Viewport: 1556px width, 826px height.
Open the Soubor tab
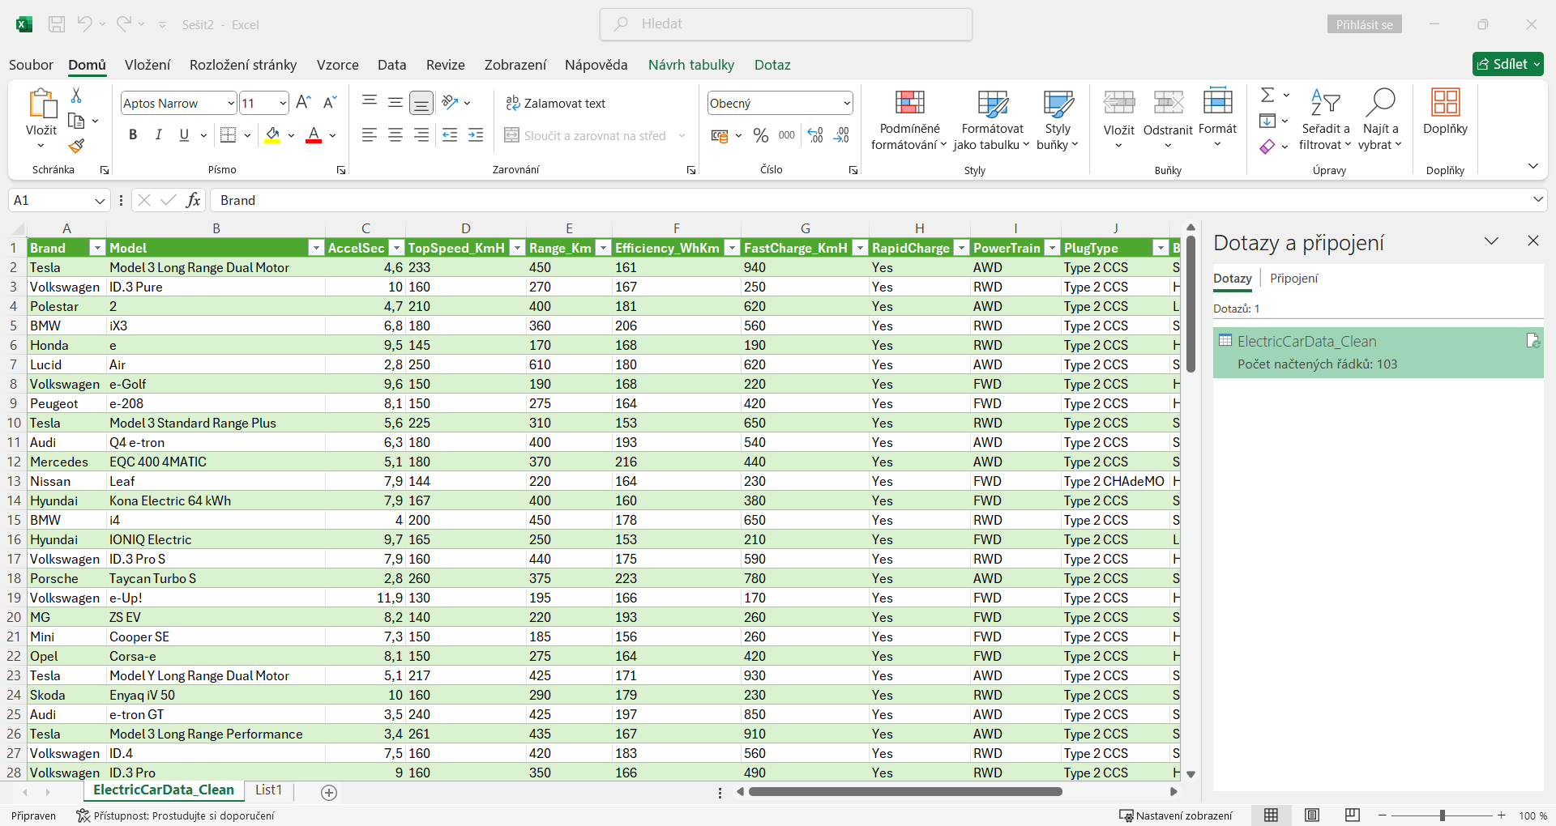click(31, 65)
